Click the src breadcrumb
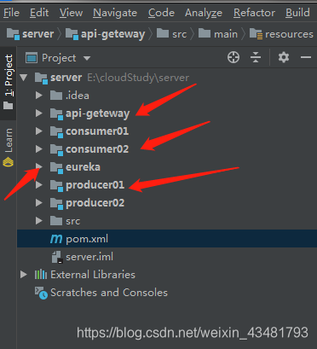Image resolution: width=317 pixels, height=349 pixels. point(171,34)
